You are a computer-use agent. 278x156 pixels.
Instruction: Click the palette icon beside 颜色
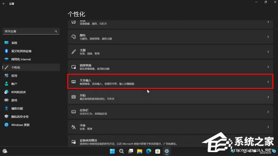coord(73,37)
